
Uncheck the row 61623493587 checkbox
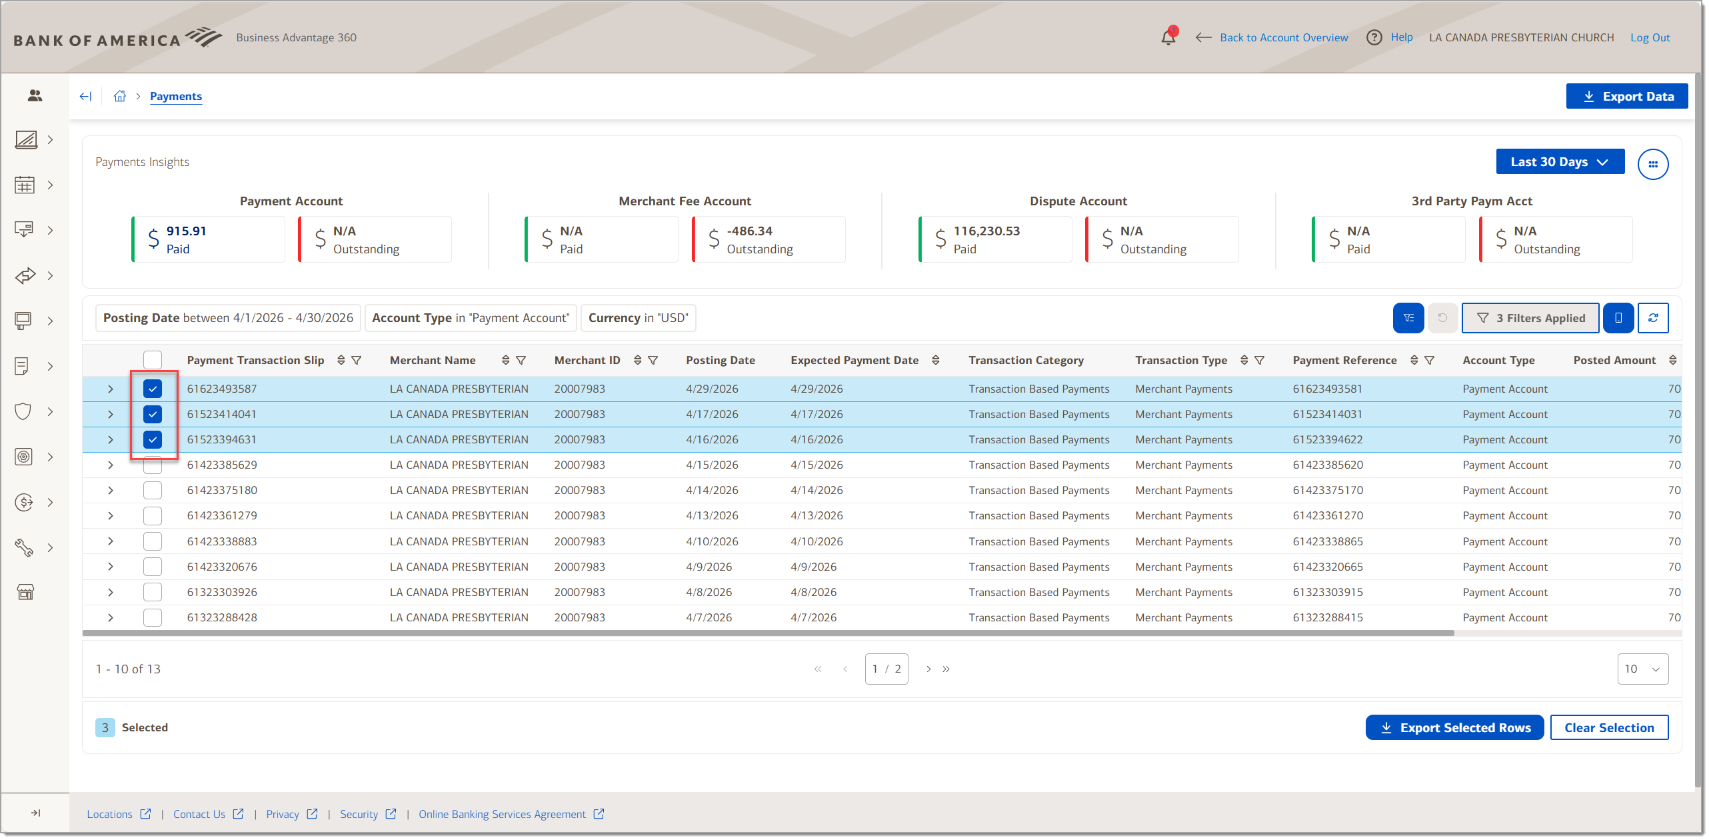point(153,389)
